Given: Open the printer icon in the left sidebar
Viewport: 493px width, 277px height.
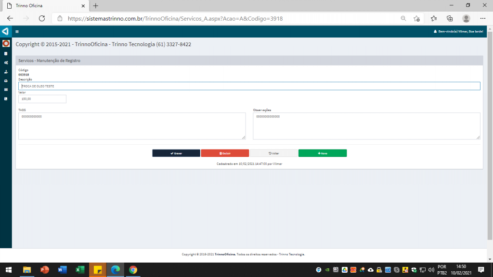Looking at the screenshot, I should tap(6, 81).
